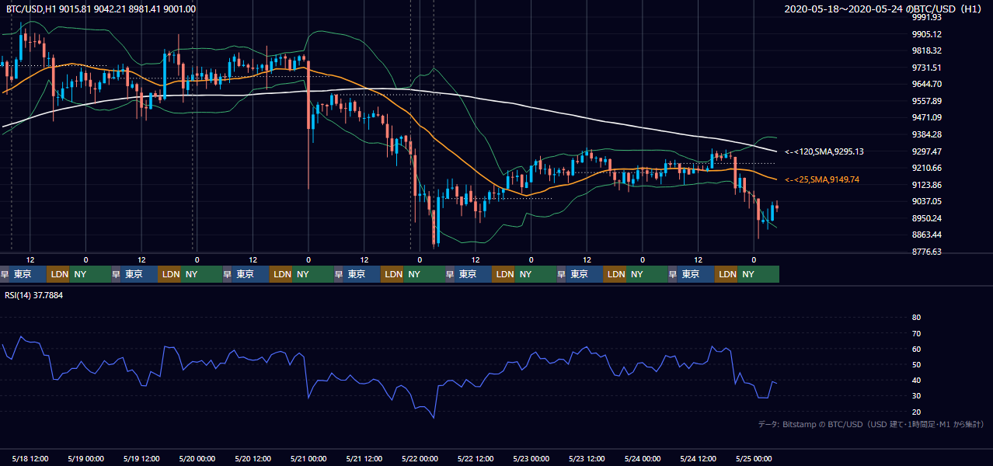Click the Bitstamp data source credit text
The height and width of the screenshot is (466, 993).
point(871,425)
